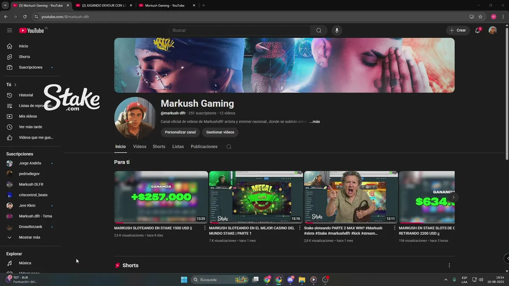Open options for Stake sloteando PARTE 2 video
Image resolution: width=509 pixels, height=286 pixels.
[395, 228]
